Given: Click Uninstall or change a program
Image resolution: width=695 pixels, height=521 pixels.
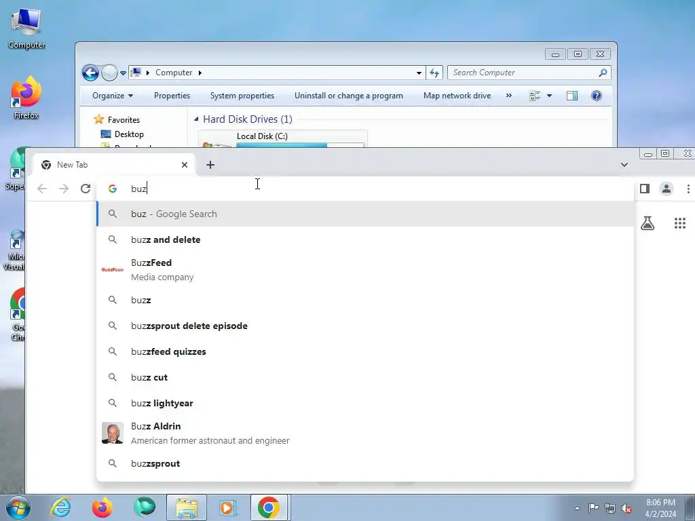Looking at the screenshot, I should [349, 96].
